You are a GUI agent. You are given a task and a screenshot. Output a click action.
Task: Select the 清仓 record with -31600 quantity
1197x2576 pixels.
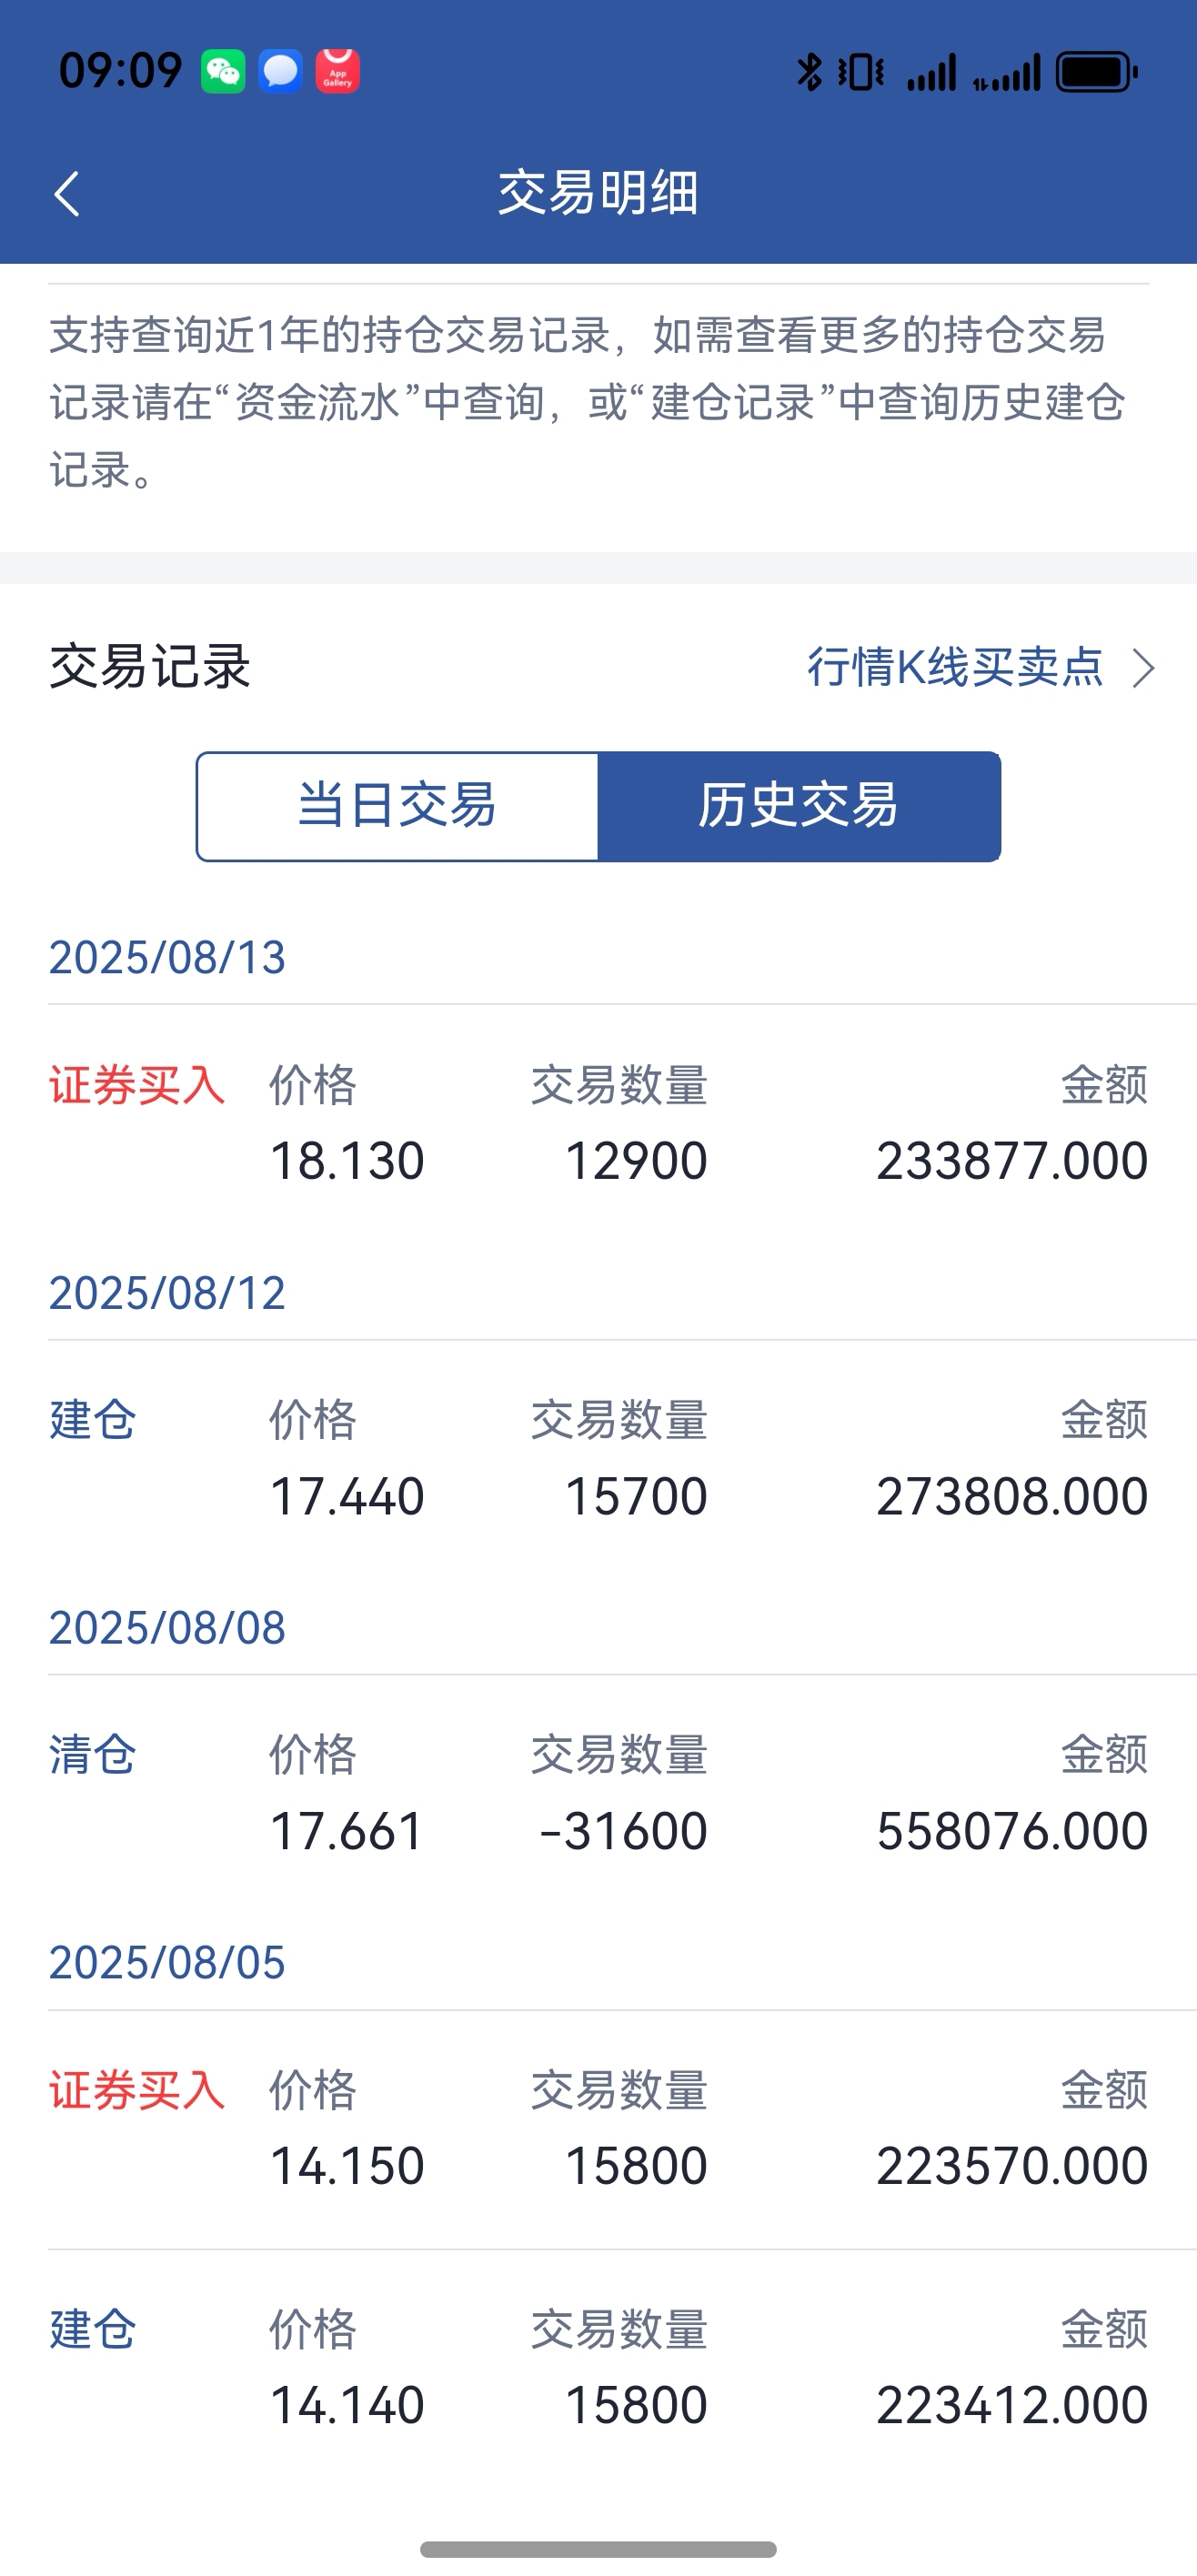(599, 1793)
